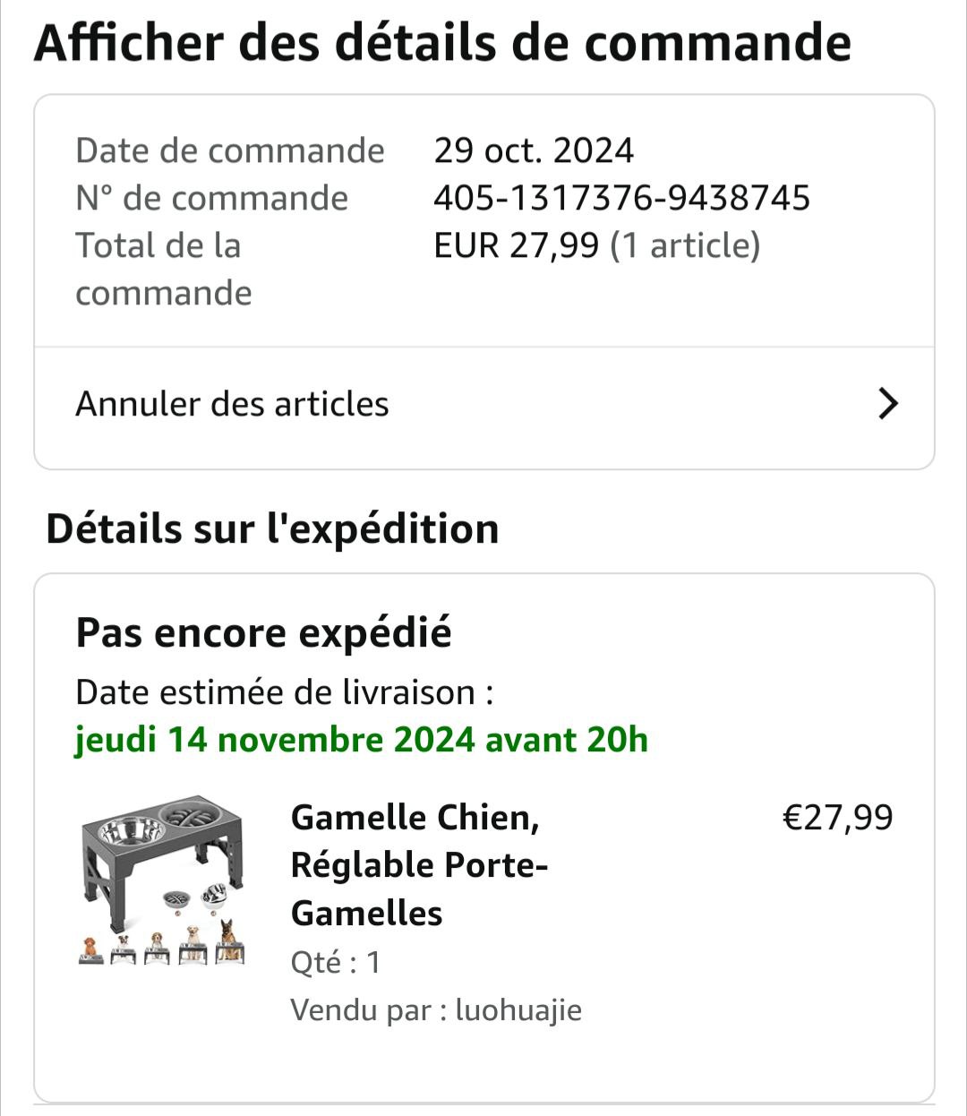This screenshot has width=967, height=1116.
Task: Click the Afficher des détails de commande title
Action: 442,43
